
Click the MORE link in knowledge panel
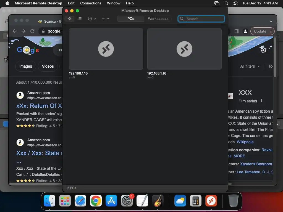click(x=239, y=156)
